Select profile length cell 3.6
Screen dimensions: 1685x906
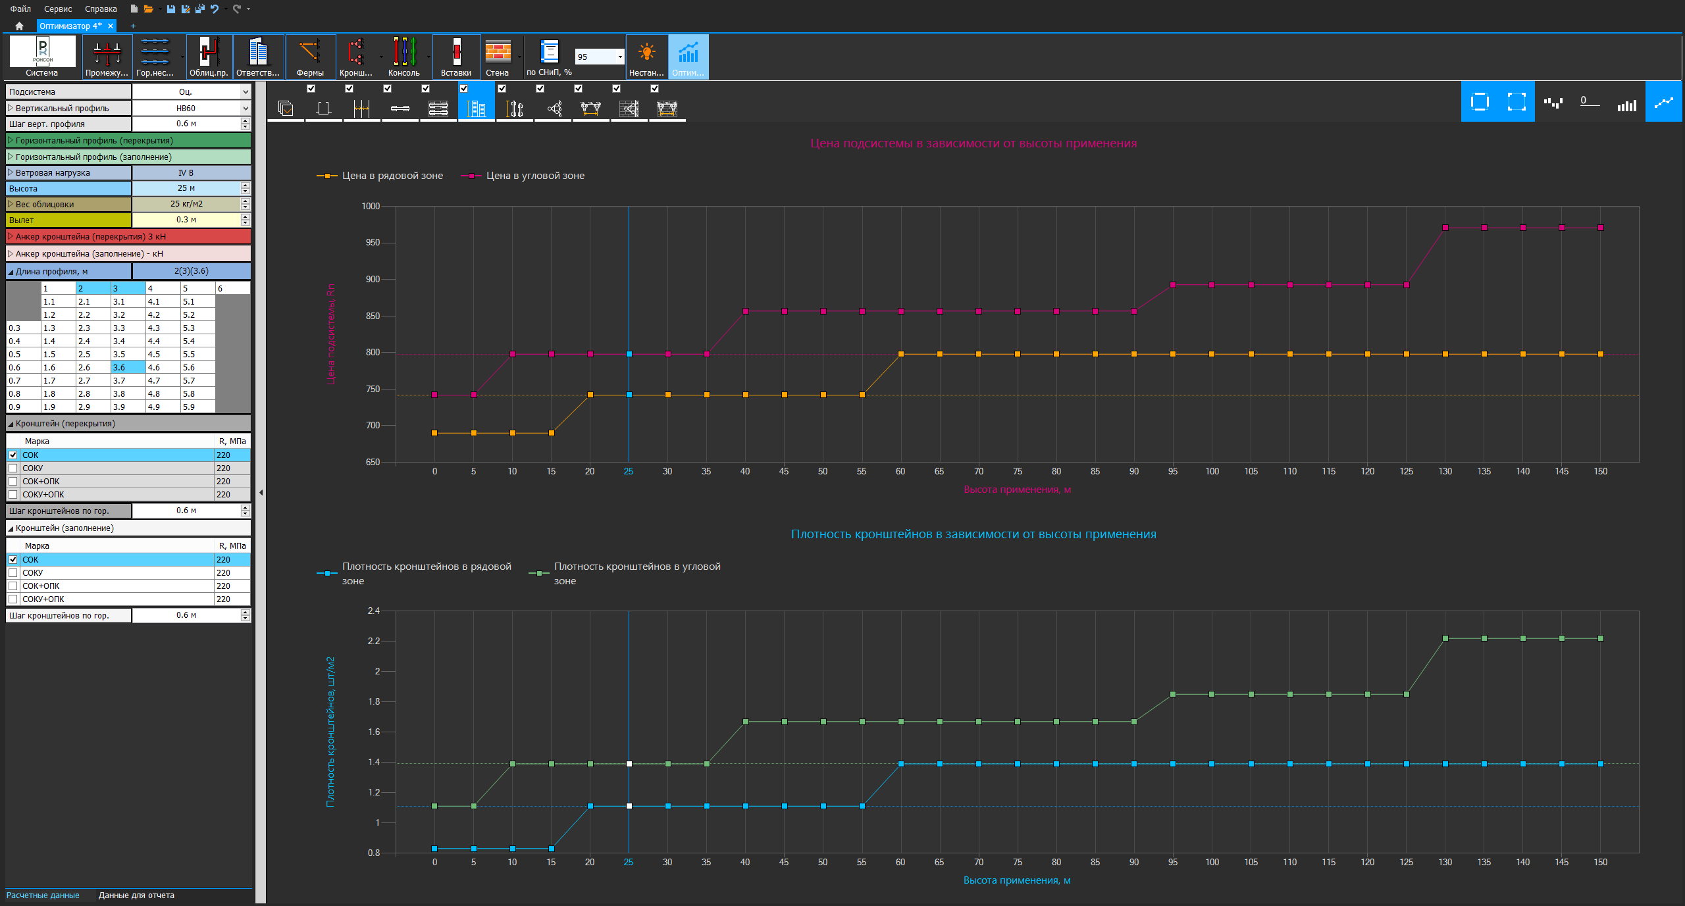pos(128,368)
